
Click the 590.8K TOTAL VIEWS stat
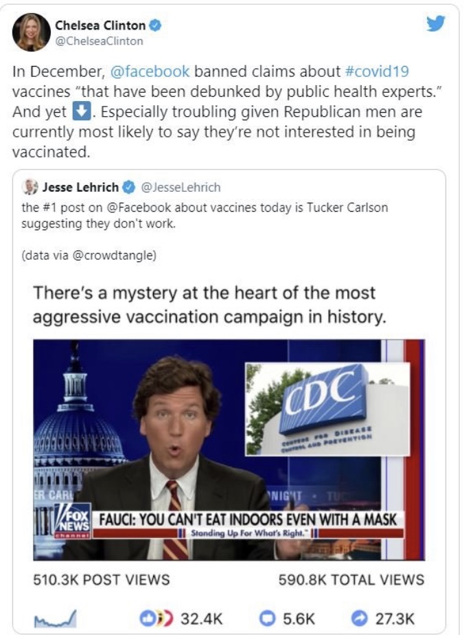[x=351, y=579]
